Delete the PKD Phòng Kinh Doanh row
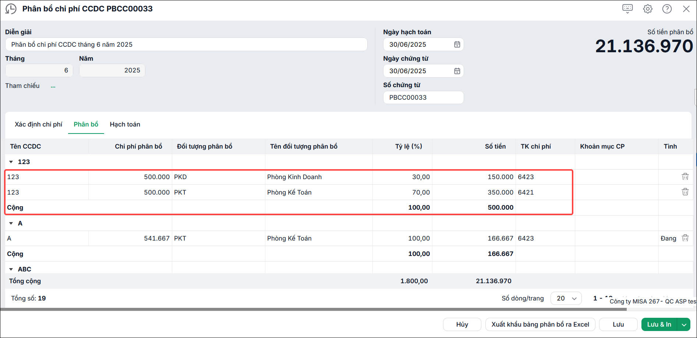 coord(685,177)
